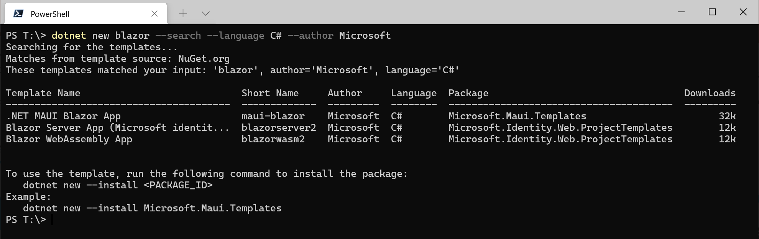
Task: Maximize the terminal window
Action: tap(712, 12)
